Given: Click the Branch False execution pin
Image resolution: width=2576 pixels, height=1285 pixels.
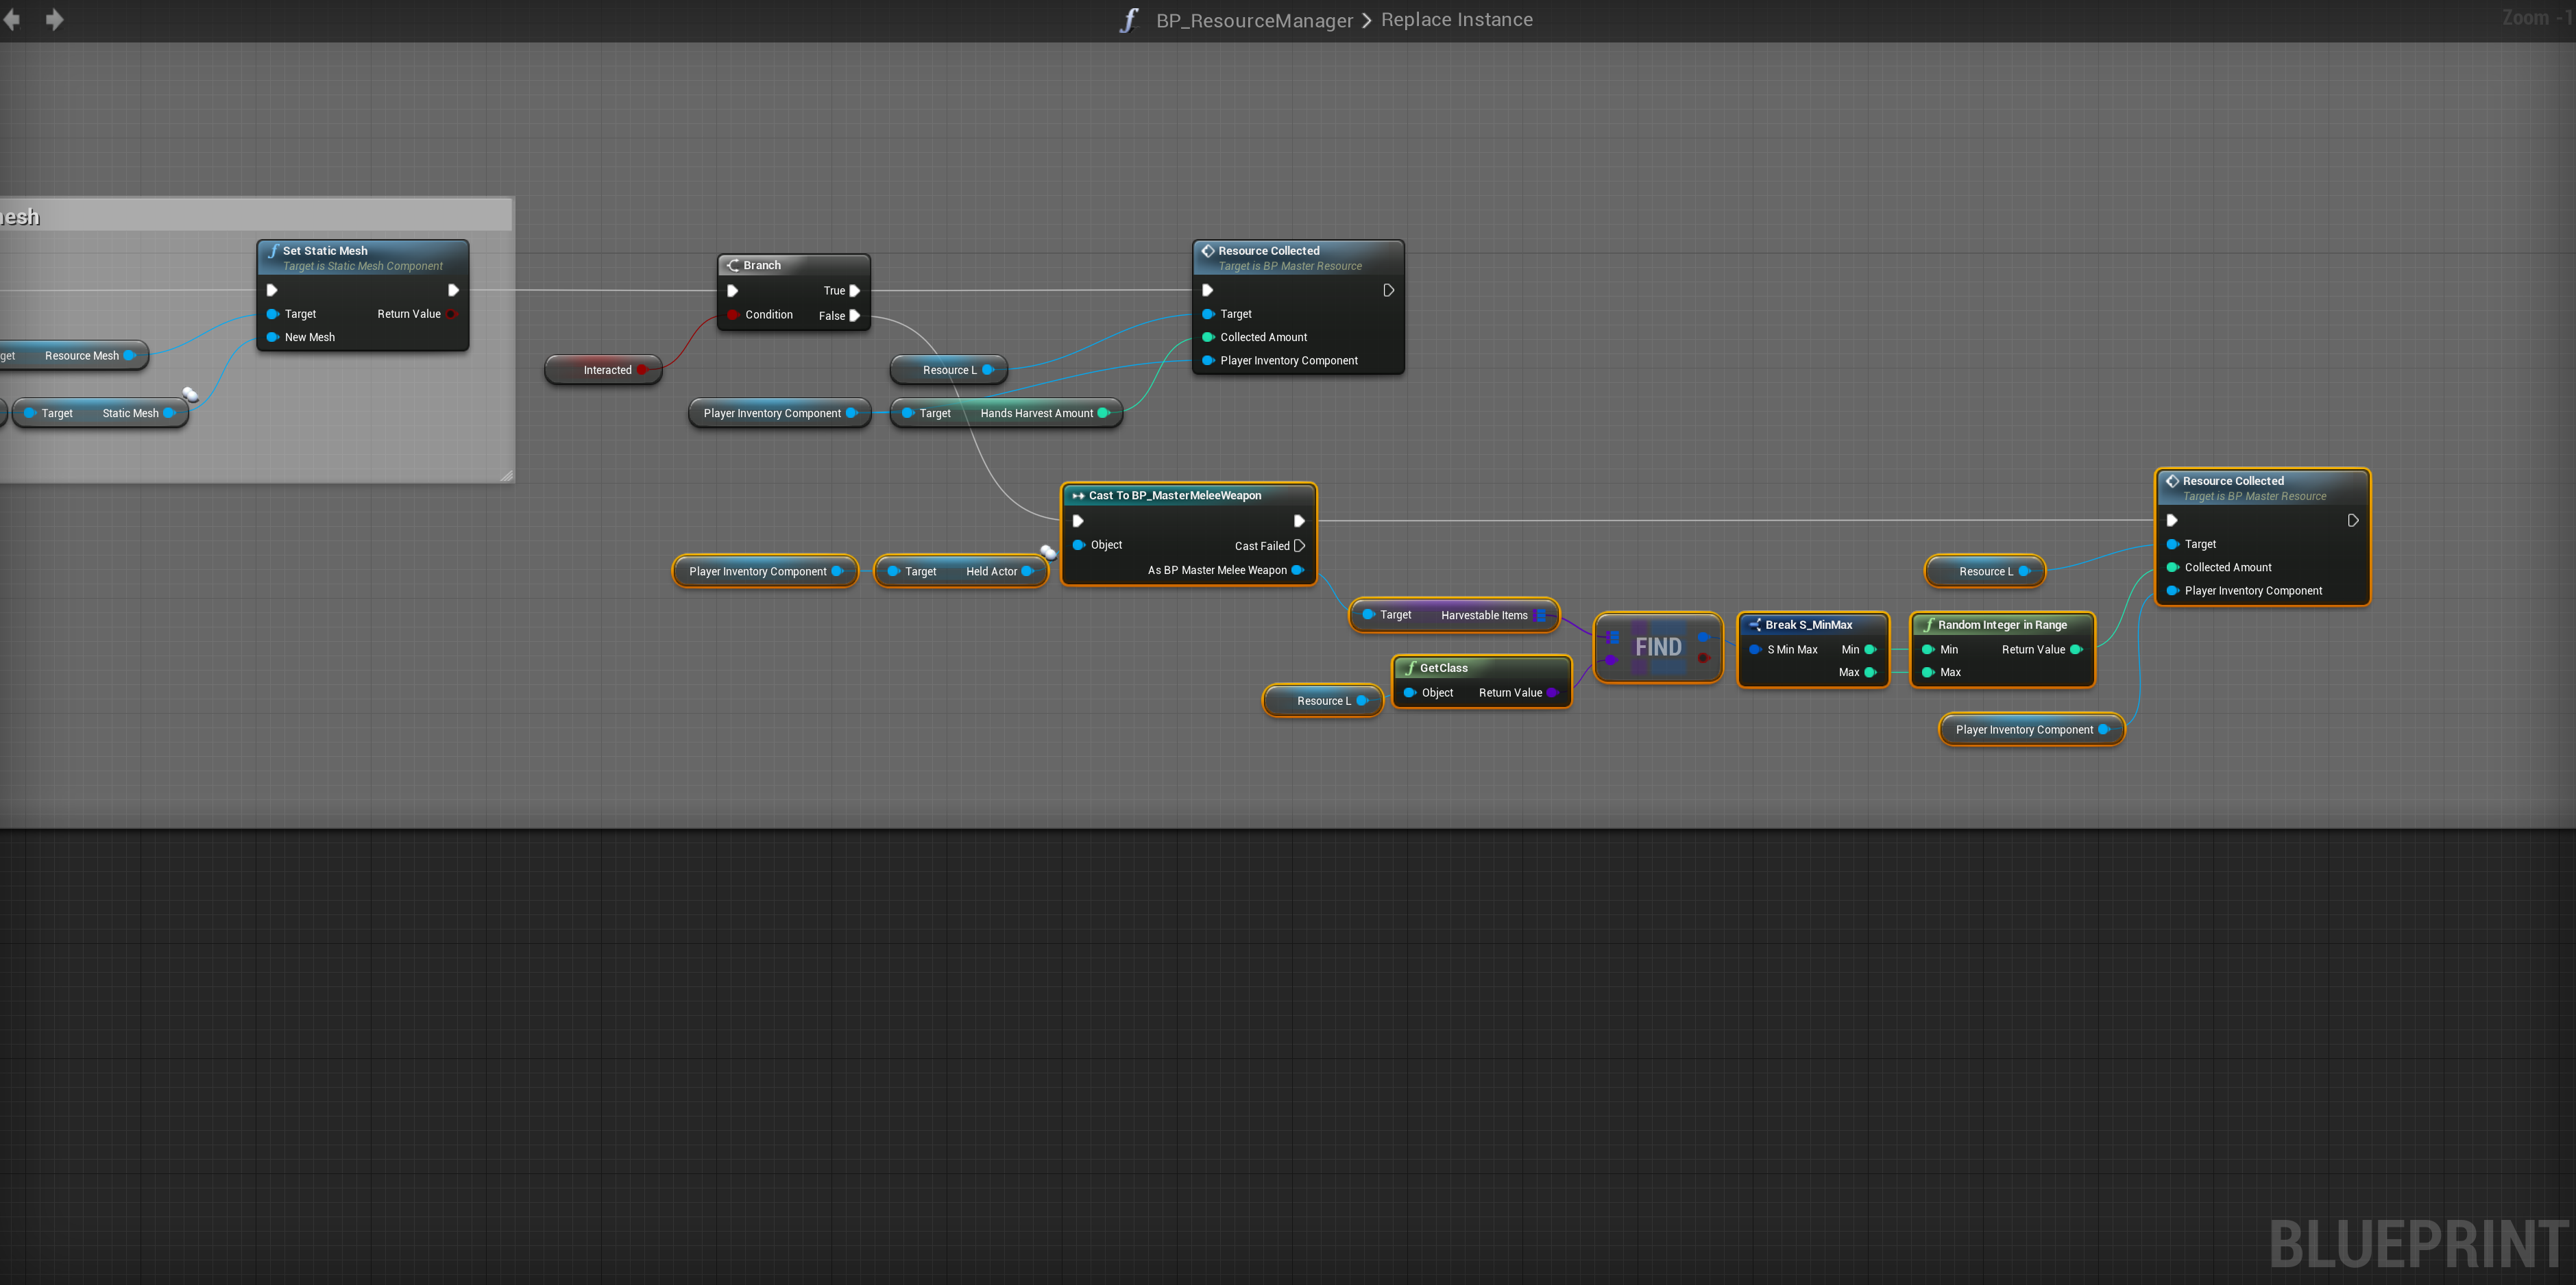Looking at the screenshot, I should [854, 316].
